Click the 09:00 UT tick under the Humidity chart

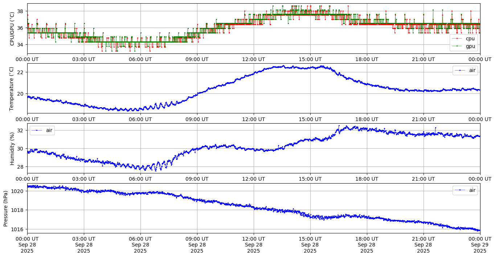point(197,179)
